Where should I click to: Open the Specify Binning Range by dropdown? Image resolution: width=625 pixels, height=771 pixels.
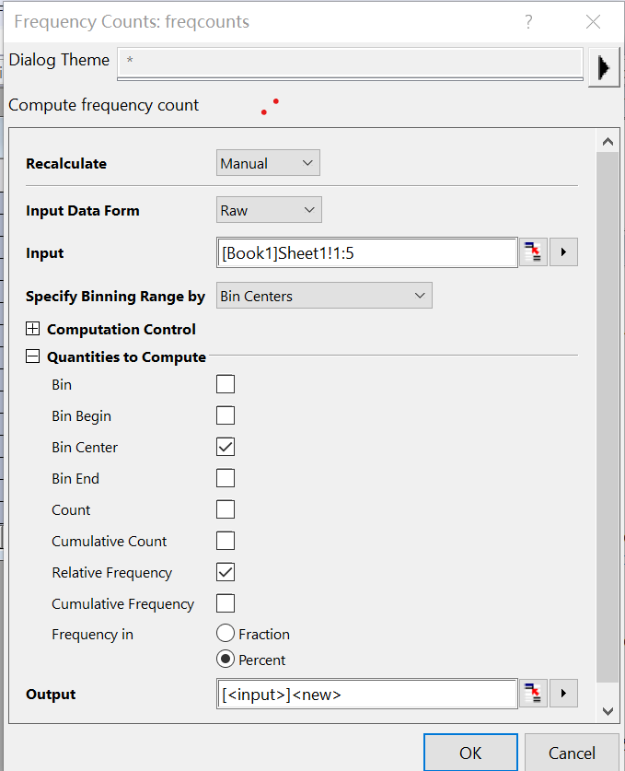[324, 296]
